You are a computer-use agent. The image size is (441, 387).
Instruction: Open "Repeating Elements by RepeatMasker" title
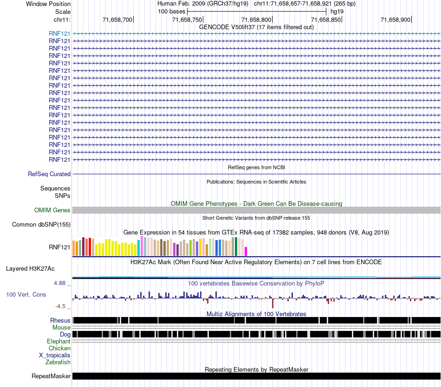point(256,369)
